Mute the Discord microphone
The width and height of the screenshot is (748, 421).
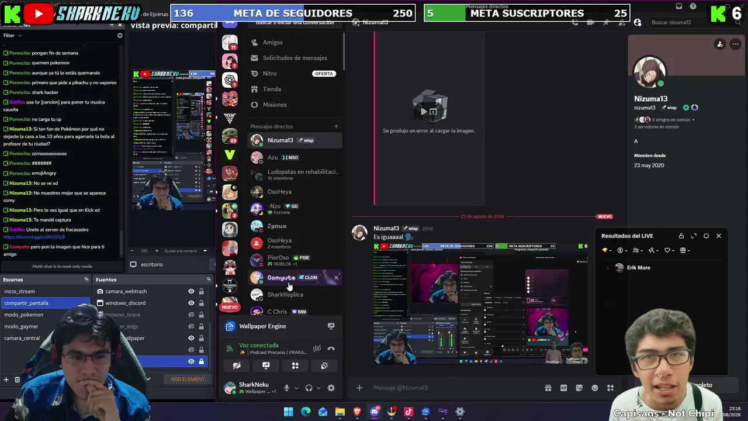click(x=286, y=388)
